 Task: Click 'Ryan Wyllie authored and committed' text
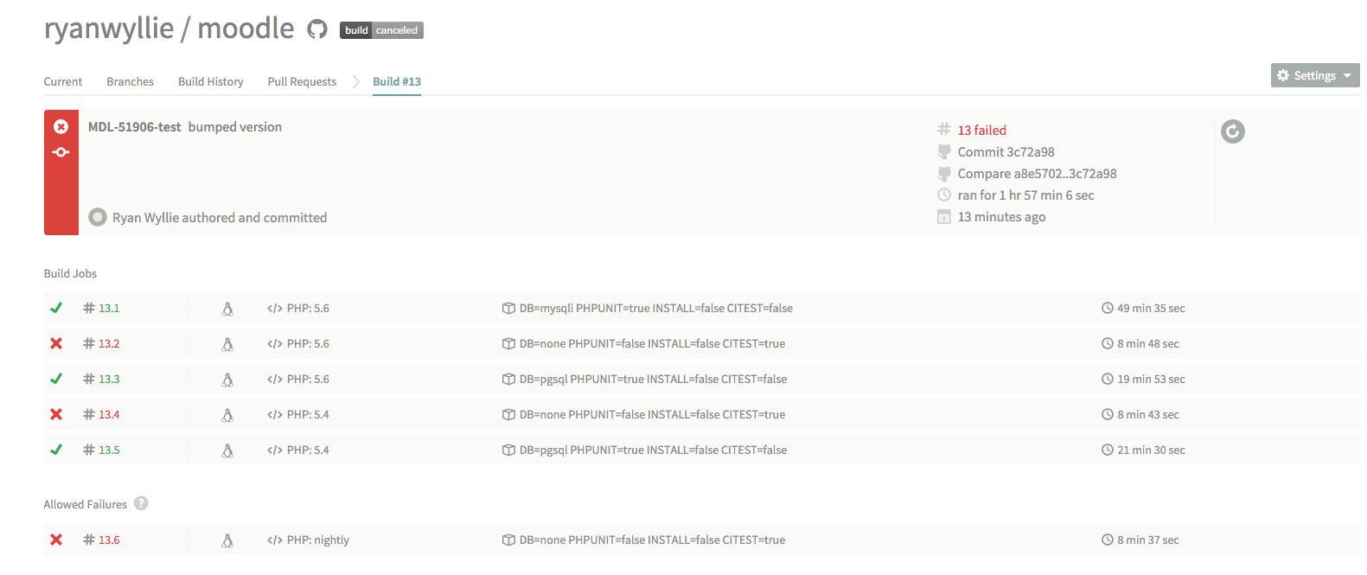coord(220,217)
